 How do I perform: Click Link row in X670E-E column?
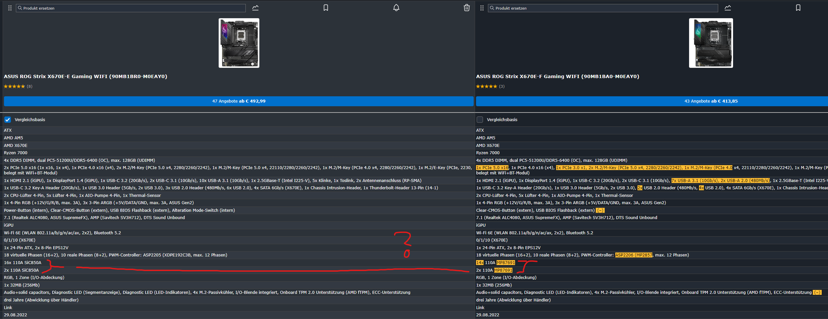(x=8, y=307)
